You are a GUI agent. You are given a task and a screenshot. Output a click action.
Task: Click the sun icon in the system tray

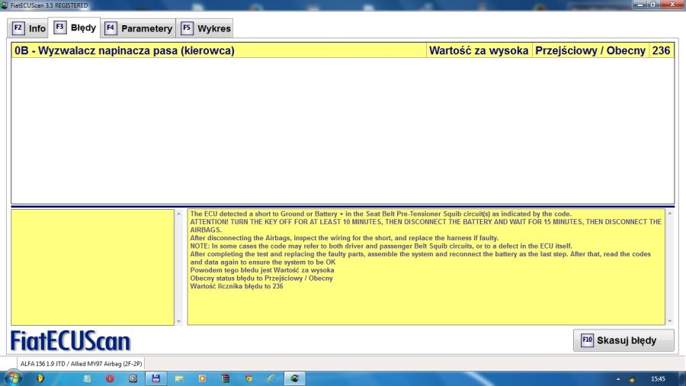click(631, 379)
